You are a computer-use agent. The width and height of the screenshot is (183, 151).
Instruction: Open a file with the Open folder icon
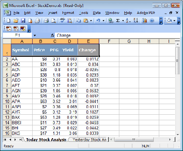click(x=16, y=21)
